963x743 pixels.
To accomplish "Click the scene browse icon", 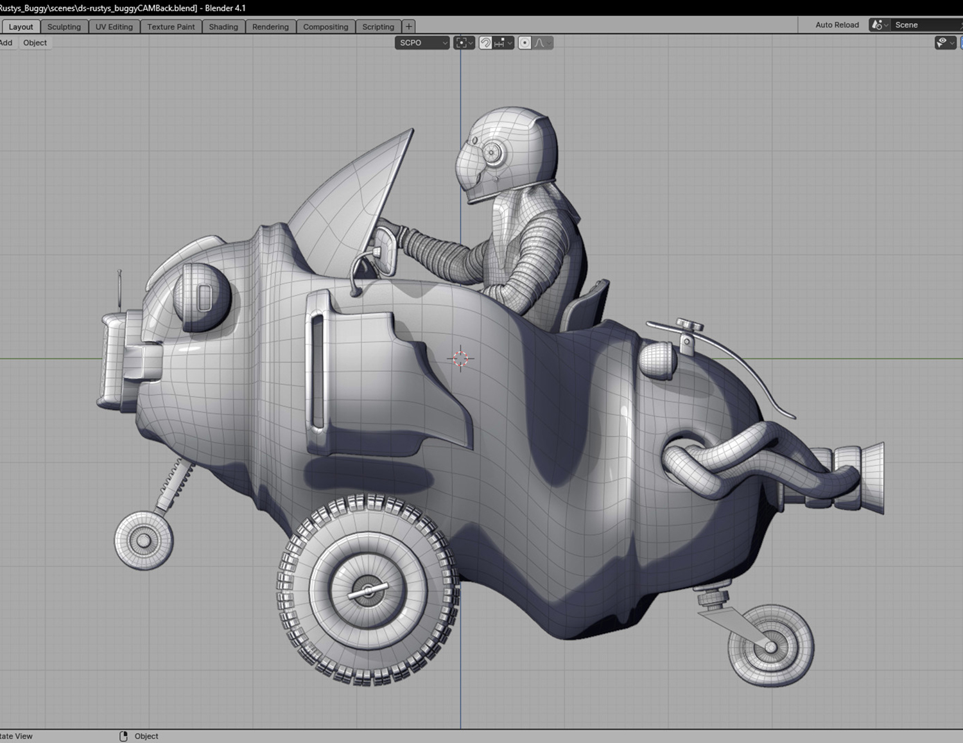I will 878,25.
